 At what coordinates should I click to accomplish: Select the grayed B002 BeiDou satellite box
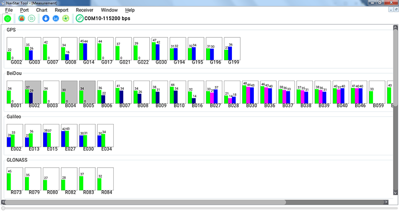(x=33, y=94)
